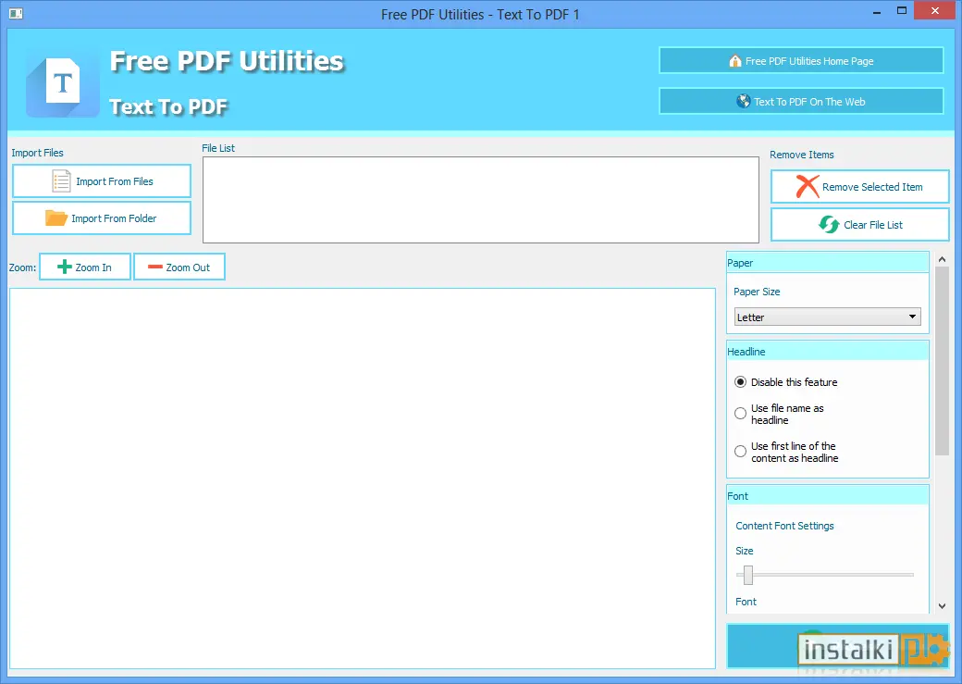
Task: Click inside the File List box
Action: [x=481, y=200]
